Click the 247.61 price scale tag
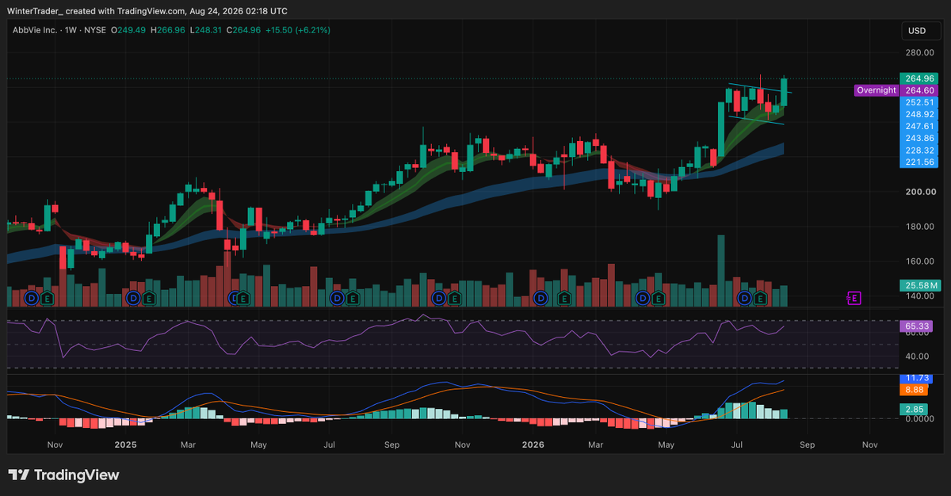 (919, 126)
